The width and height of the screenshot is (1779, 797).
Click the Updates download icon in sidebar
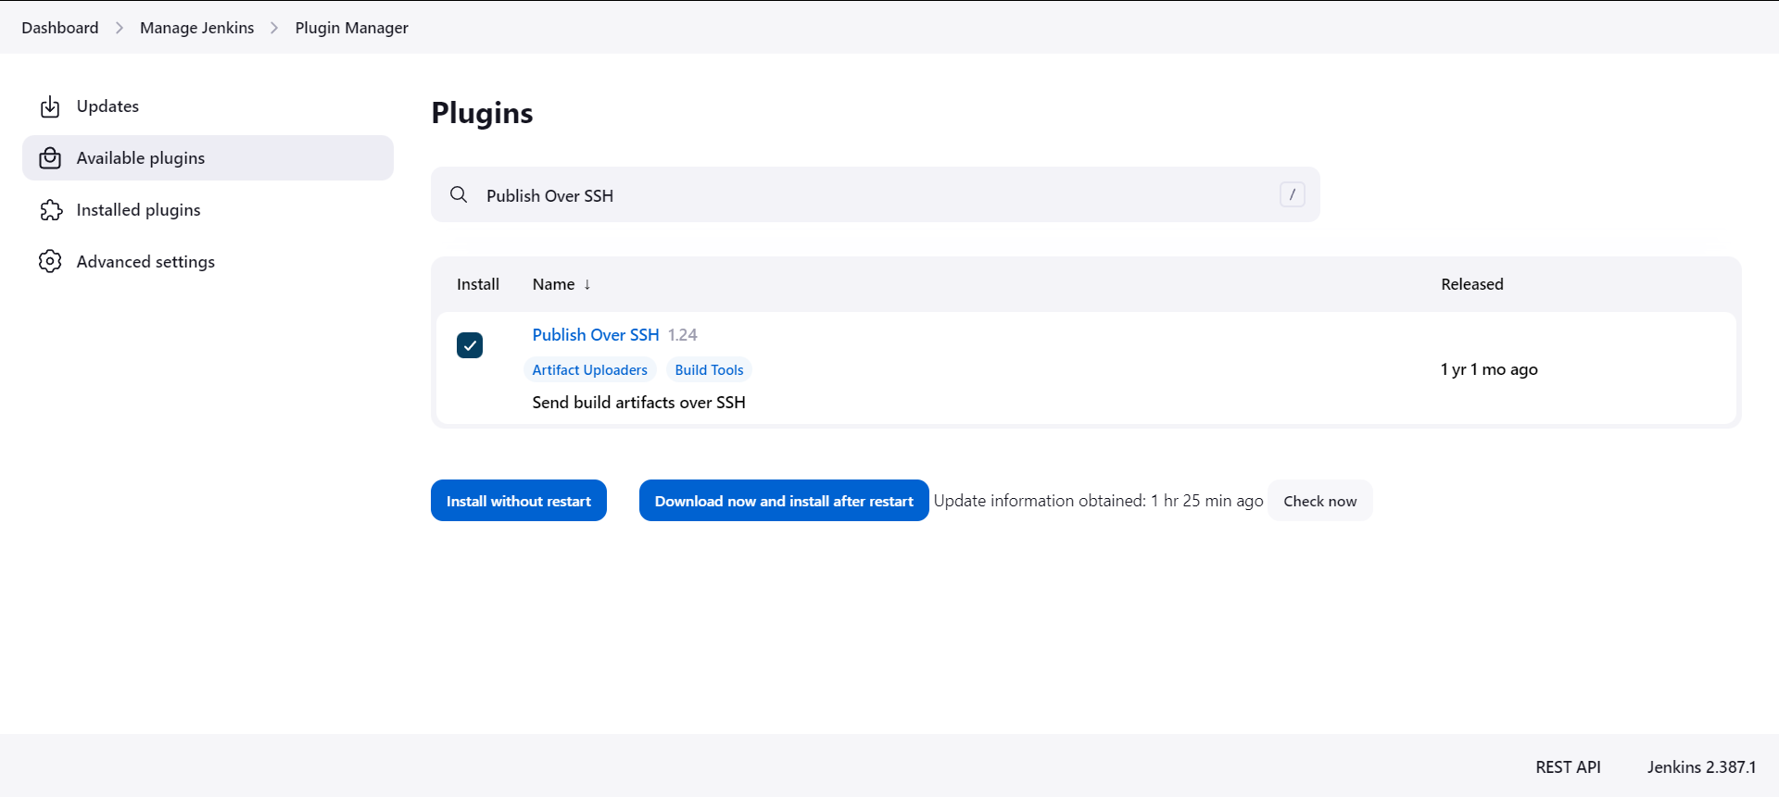[50, 106]
